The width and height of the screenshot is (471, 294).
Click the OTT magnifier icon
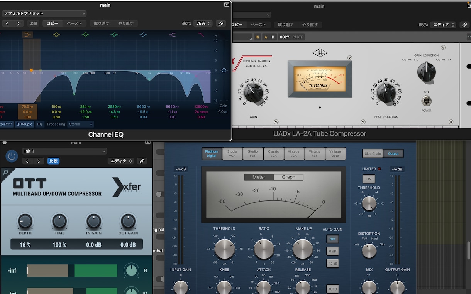point(5,172)
